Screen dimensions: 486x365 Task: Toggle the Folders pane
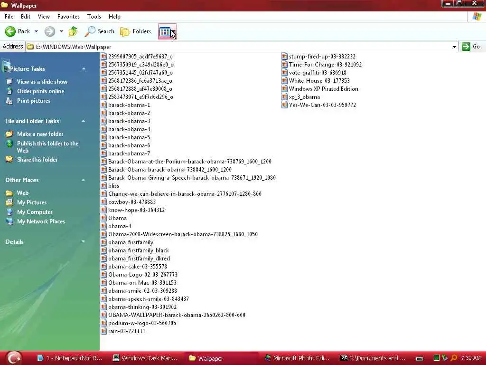(135, 31)
